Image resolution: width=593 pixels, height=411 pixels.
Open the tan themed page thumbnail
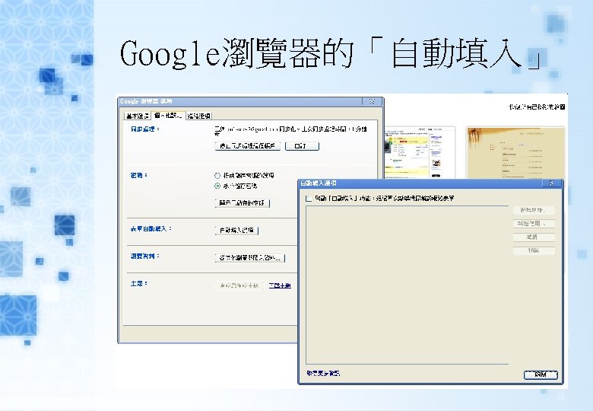tap(515, 152)
